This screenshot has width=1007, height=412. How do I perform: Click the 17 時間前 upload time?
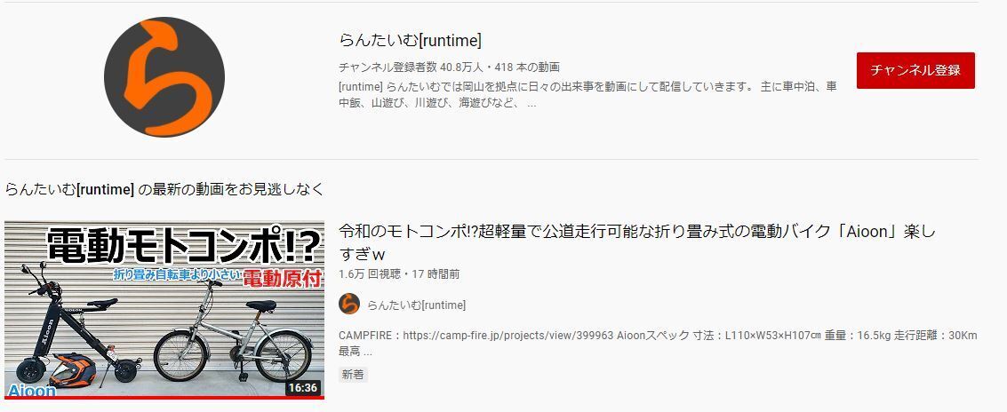coord(434,274)
